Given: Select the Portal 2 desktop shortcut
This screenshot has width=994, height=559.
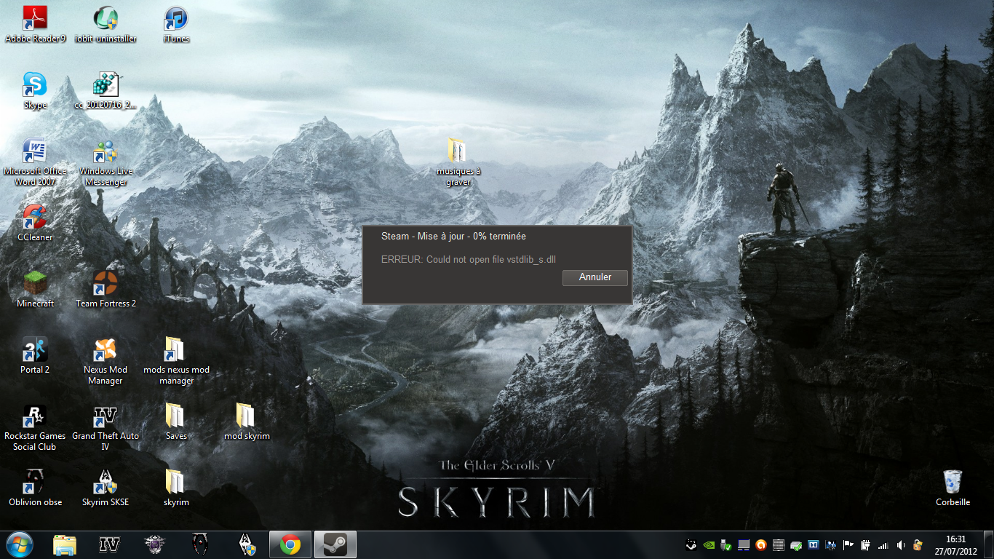Looking at the screenshot, I should 35,355.
